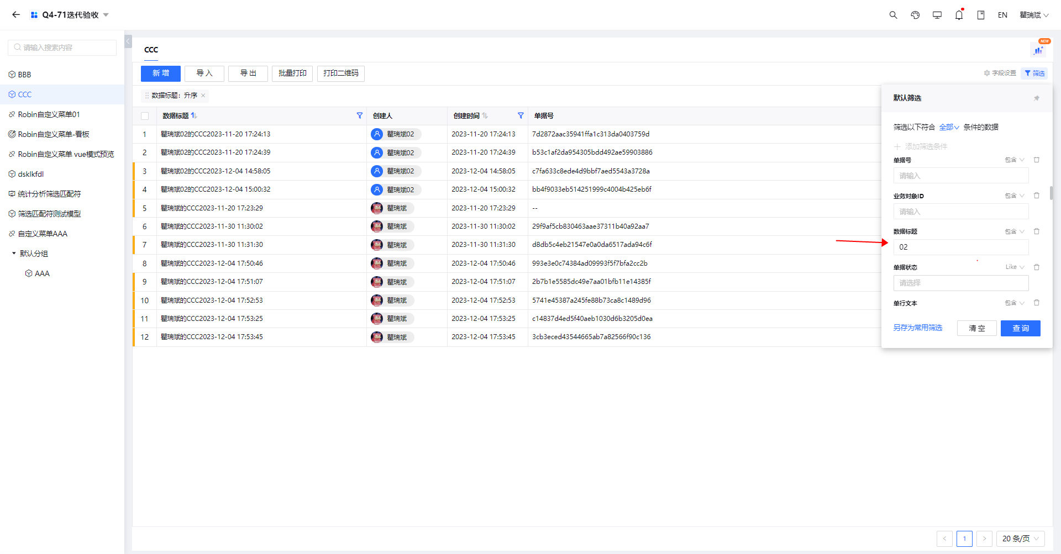This screenshot has width=1061, height=554.
Task: Click the 业务对象ID filter input
Action: tap(961, 212)
